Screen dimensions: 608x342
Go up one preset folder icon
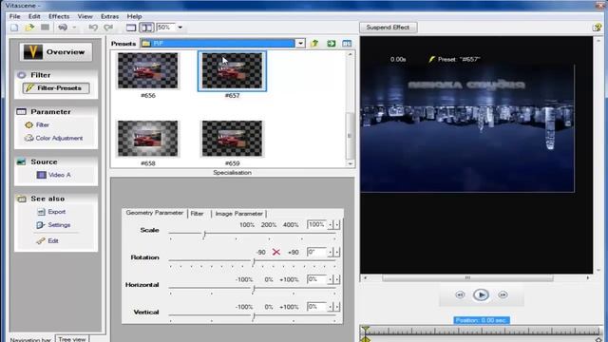pyautogui.click(x=314, y=44)
